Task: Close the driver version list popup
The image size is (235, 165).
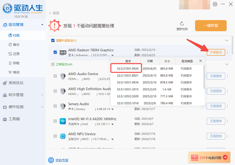Action: tap(201, 61)
